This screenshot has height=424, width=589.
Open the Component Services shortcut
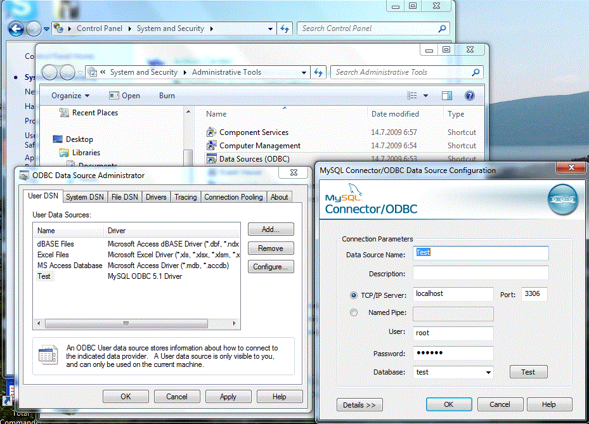[x=254, y=132]
